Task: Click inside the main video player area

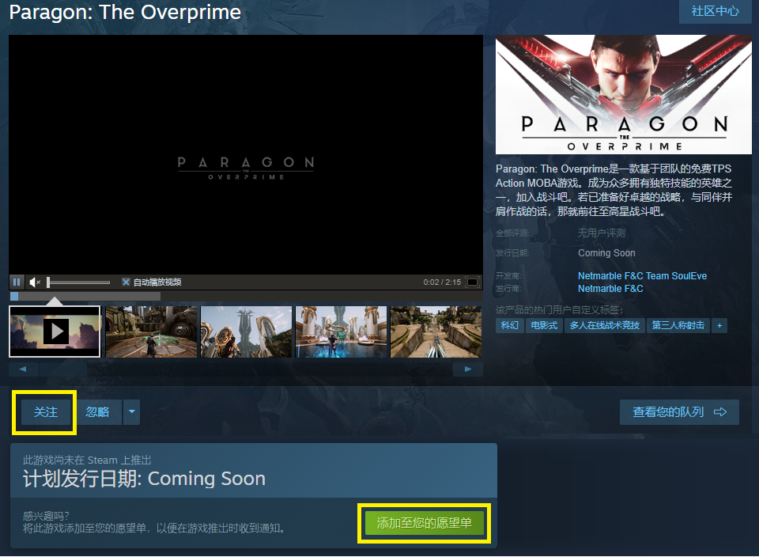Action: point(246,154)
